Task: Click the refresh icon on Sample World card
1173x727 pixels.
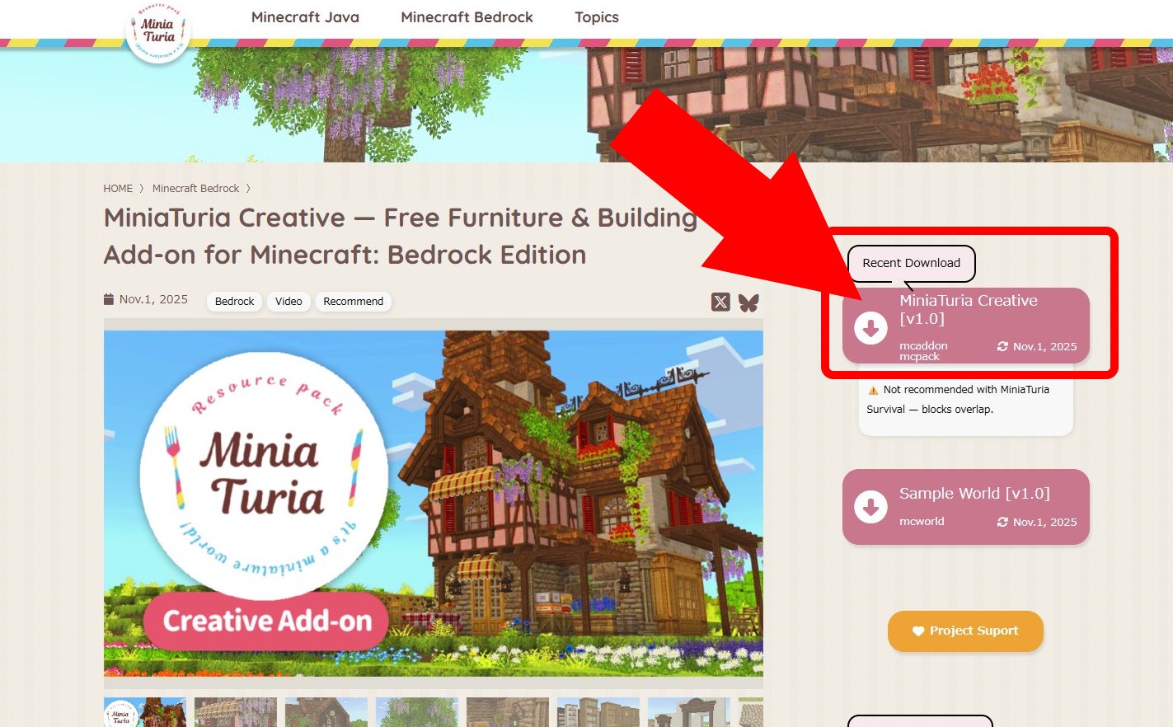Action: pyautogui.click(x=1002, y=522)
